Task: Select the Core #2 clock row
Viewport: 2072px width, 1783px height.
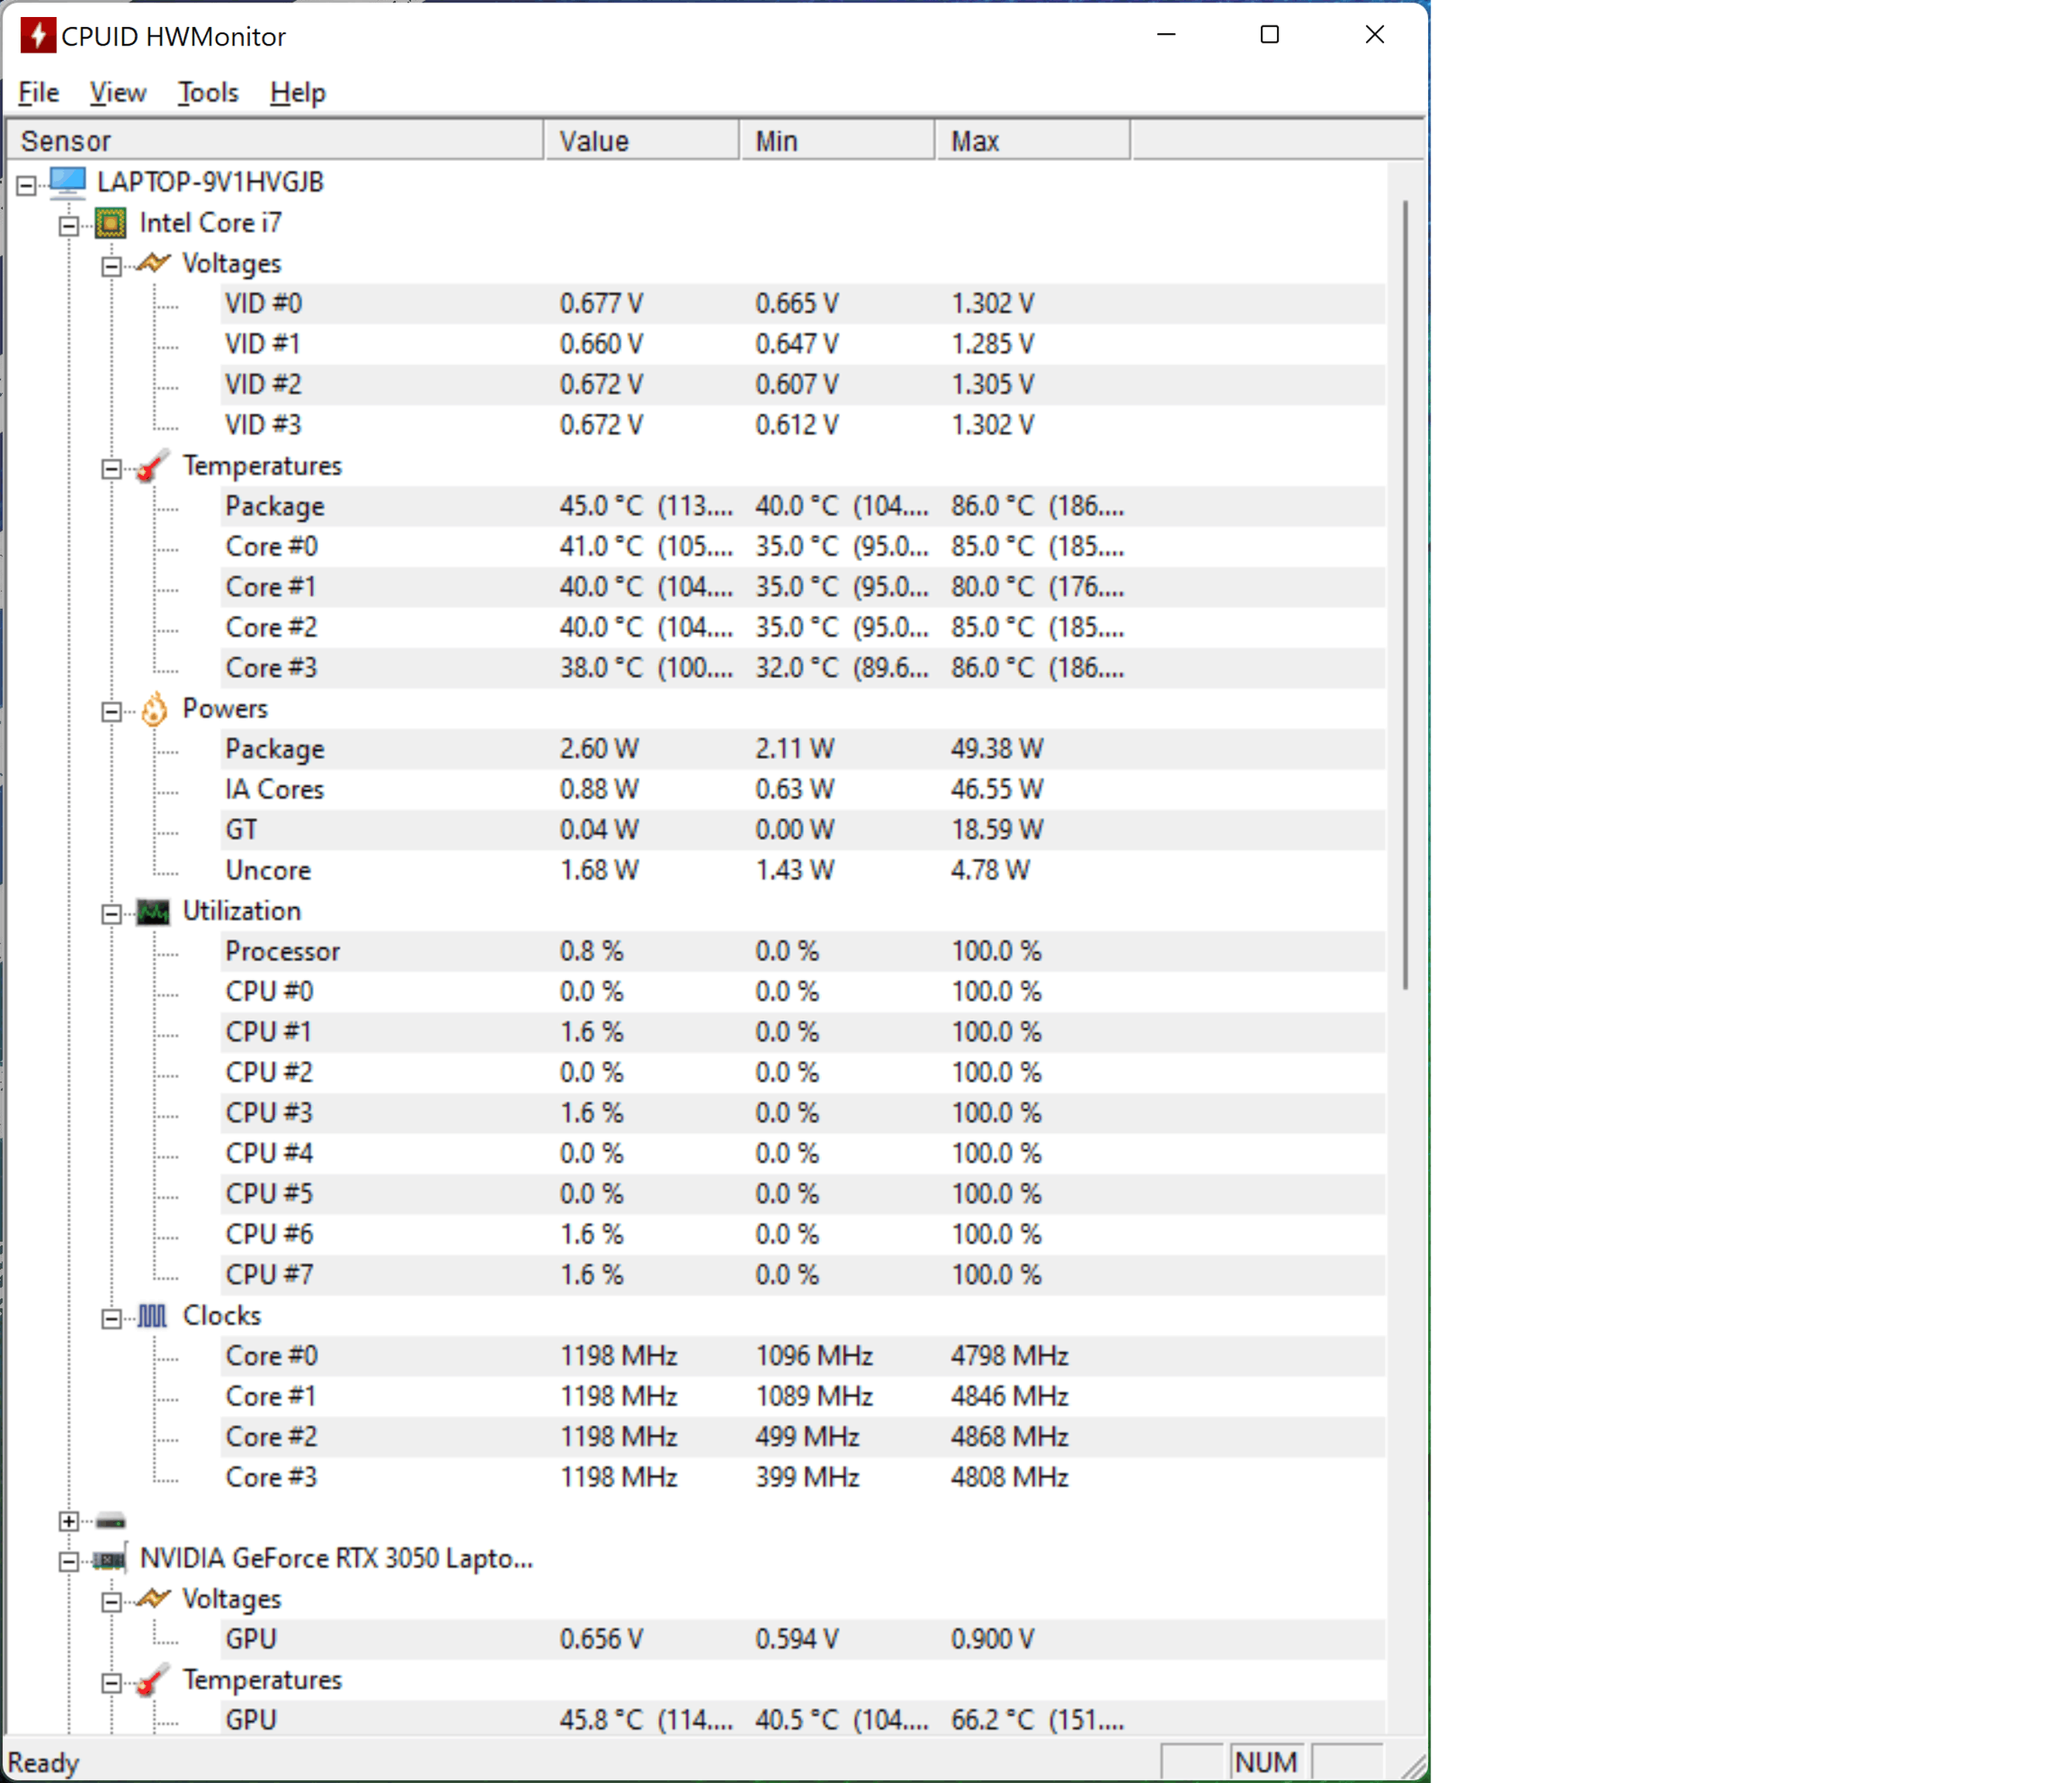Action: coord(803,1437)
